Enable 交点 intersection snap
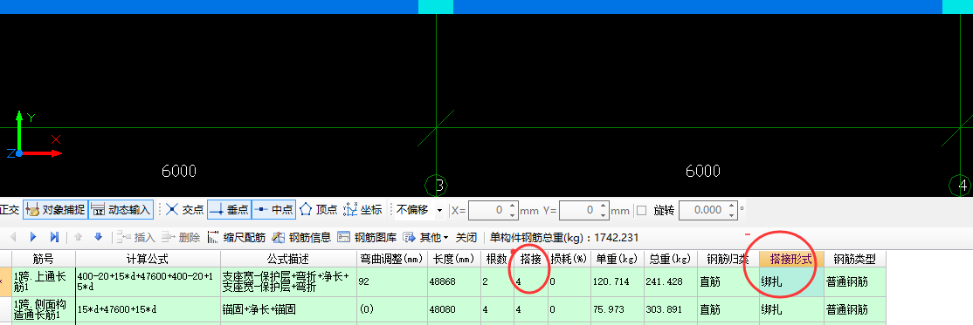The height and width of the screenshot is (325, 973). tap(185, 210)
